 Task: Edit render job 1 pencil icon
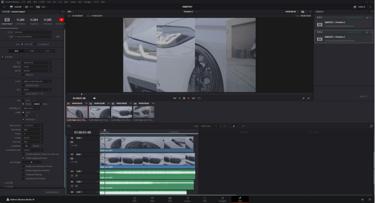[367, 18]
